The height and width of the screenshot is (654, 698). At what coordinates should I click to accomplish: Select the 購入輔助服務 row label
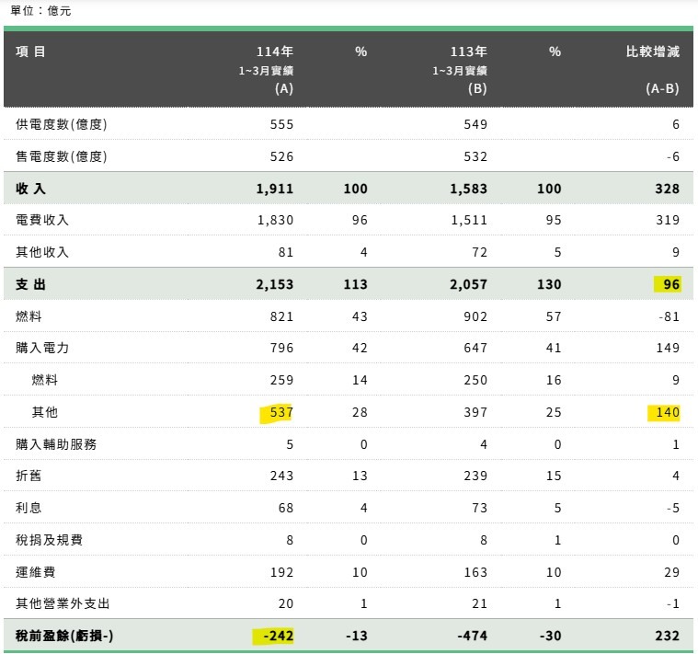pyautogui.click(x=56, y=444)
